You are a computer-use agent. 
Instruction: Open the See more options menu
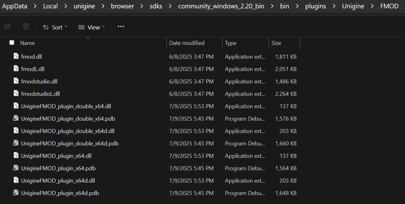click(121, 27)
